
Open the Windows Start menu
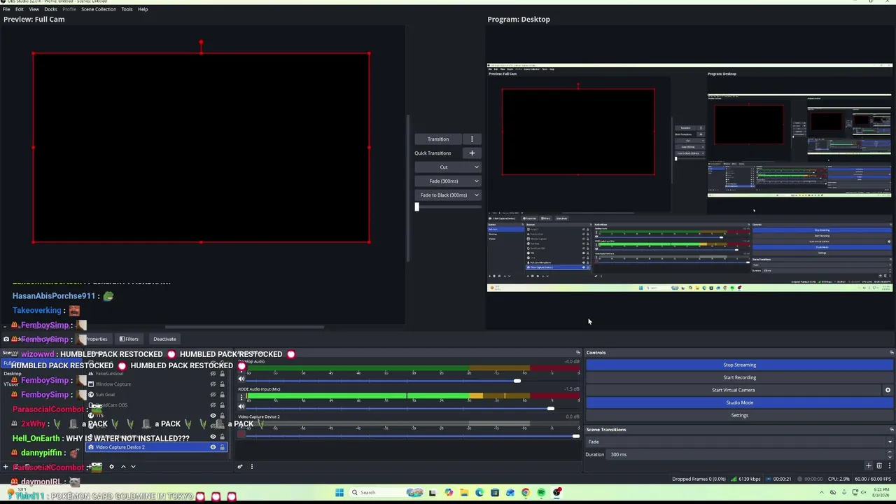click(x=339, y=492)
